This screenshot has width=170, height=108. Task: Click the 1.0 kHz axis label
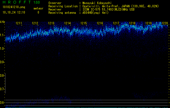tap(2, 49)
